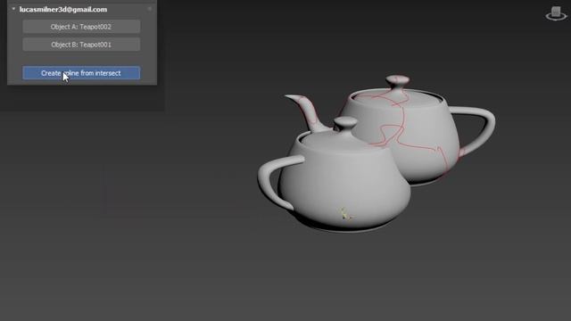
Task: Pick Object A: Teapot002 button
Action: point(81,27)
